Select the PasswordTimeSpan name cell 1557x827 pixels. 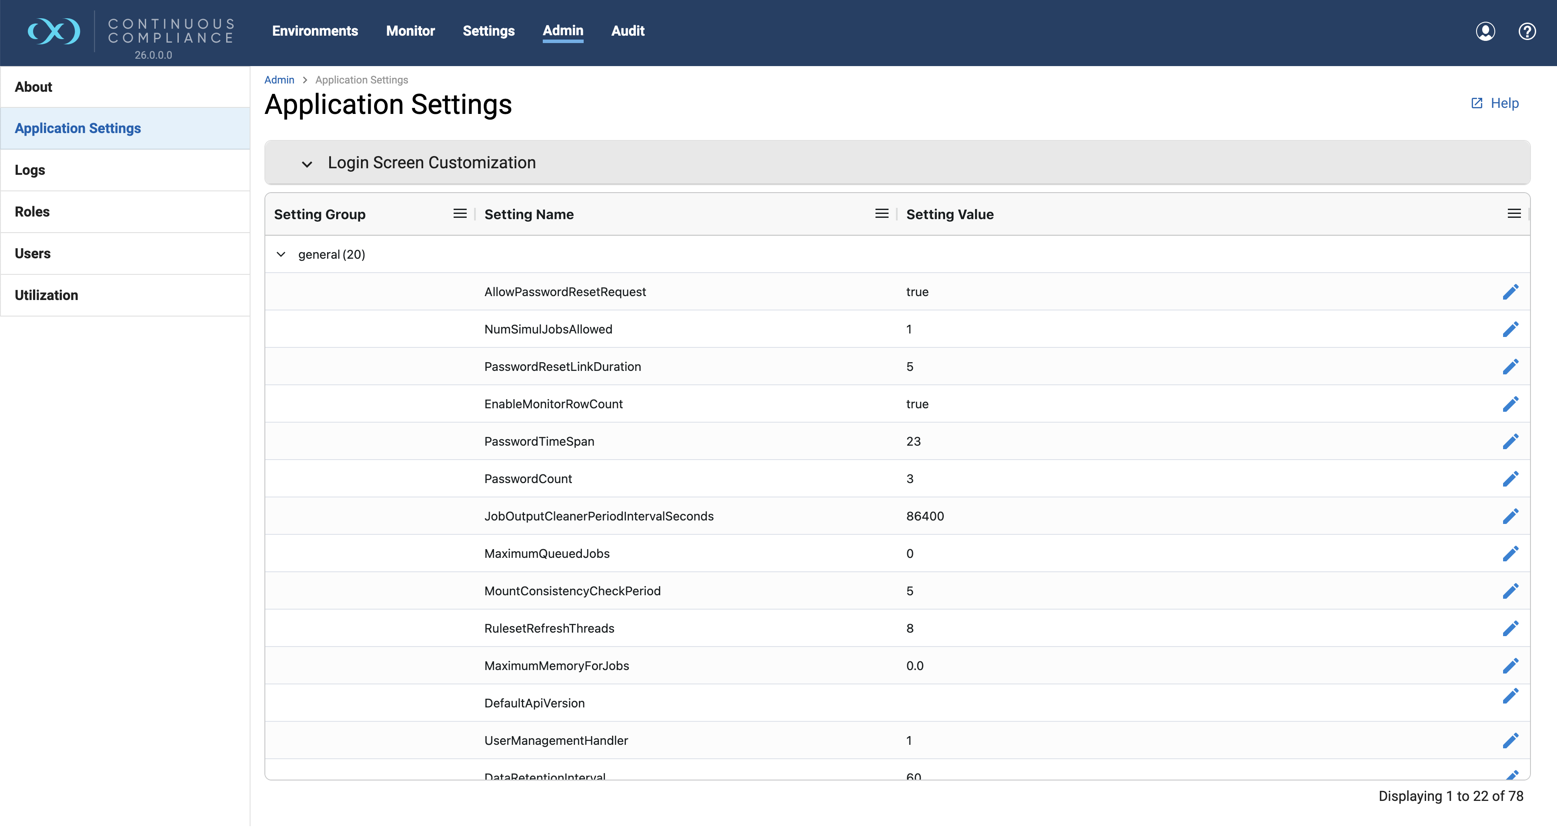click(x=539, y=442)
